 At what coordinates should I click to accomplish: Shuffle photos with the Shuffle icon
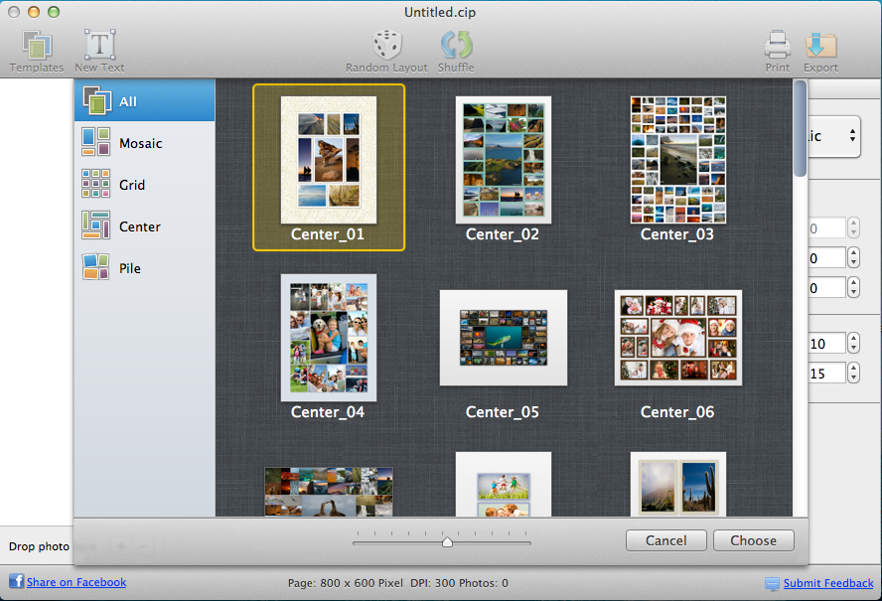pos(456,45)
